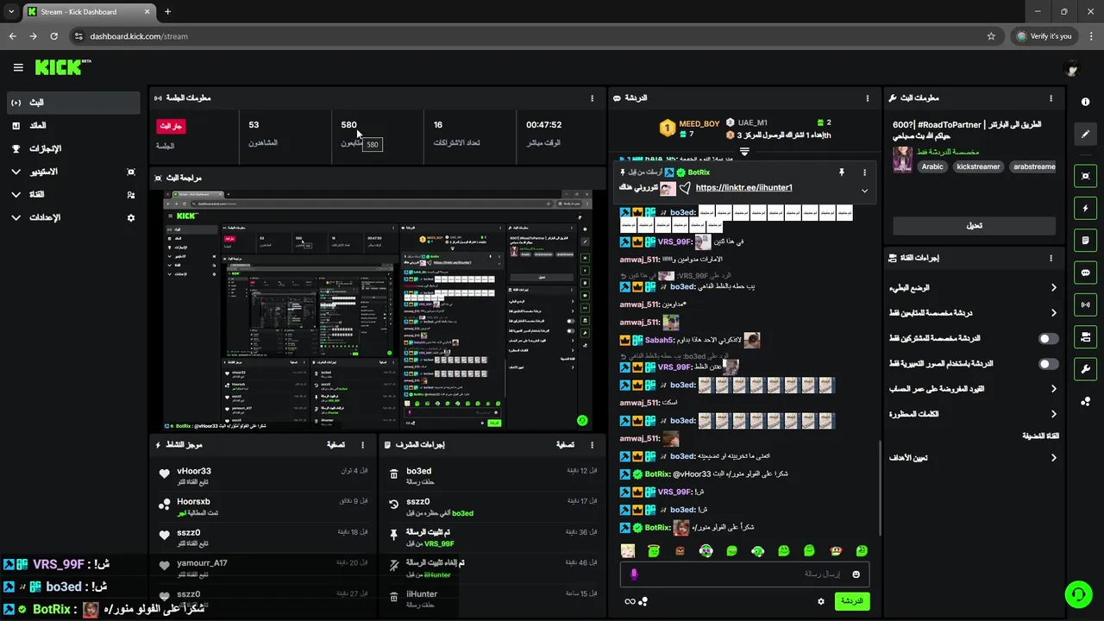This screenshot has height=621, width=1104.
Task: Open chat settings gear icon
Action: click(x=821, y=601)
